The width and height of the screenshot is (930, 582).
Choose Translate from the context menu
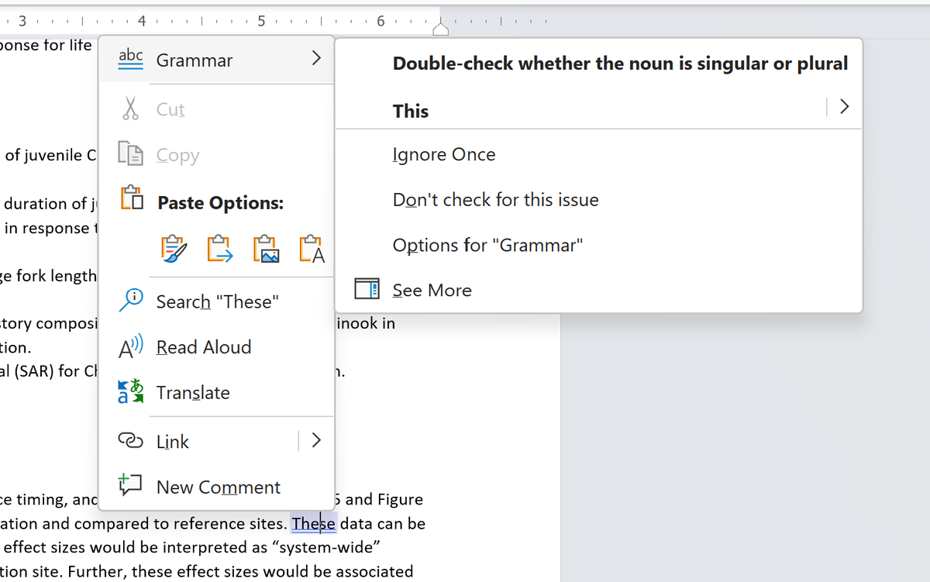click(x=193, y=393)
